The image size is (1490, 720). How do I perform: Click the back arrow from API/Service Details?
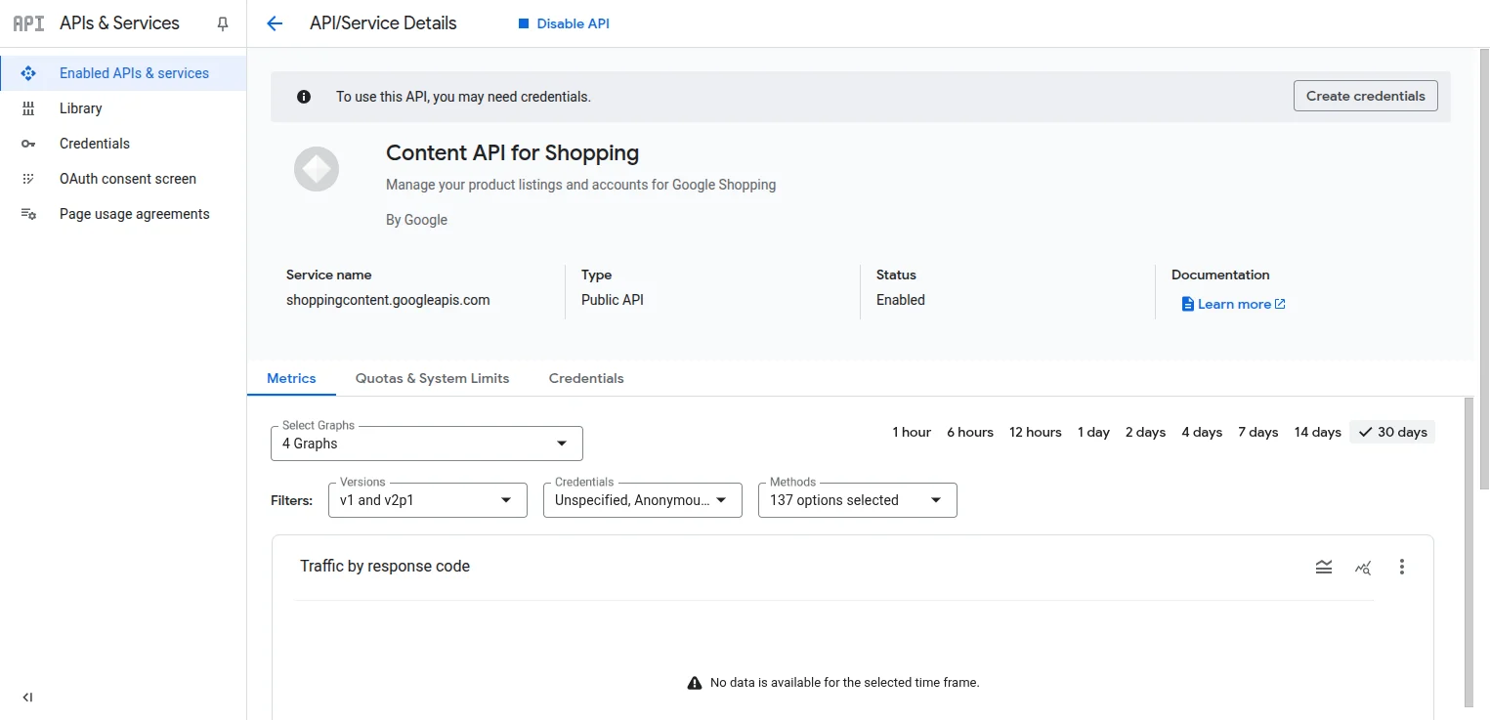(274, 22)
